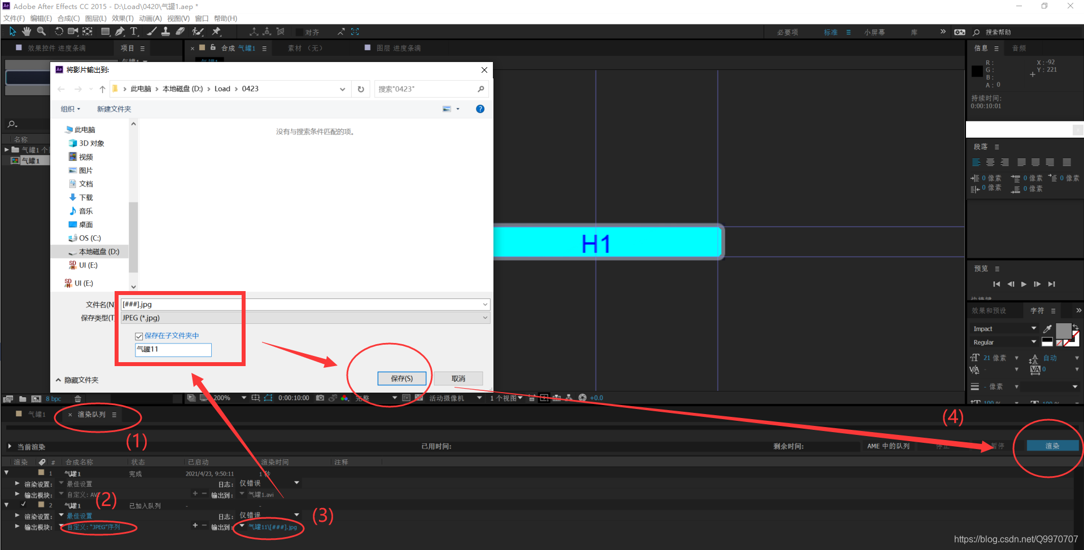Create new folder in project panel

click(23, 399)
